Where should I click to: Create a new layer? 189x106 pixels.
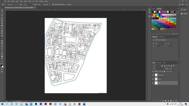[173, 101]
